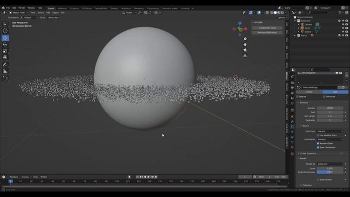Image resolution: width=350 pixels, height=197 pixels.
Task: Uncheck the Random Order checkbox
Action: pyautogui.click(x=318, y=143)
